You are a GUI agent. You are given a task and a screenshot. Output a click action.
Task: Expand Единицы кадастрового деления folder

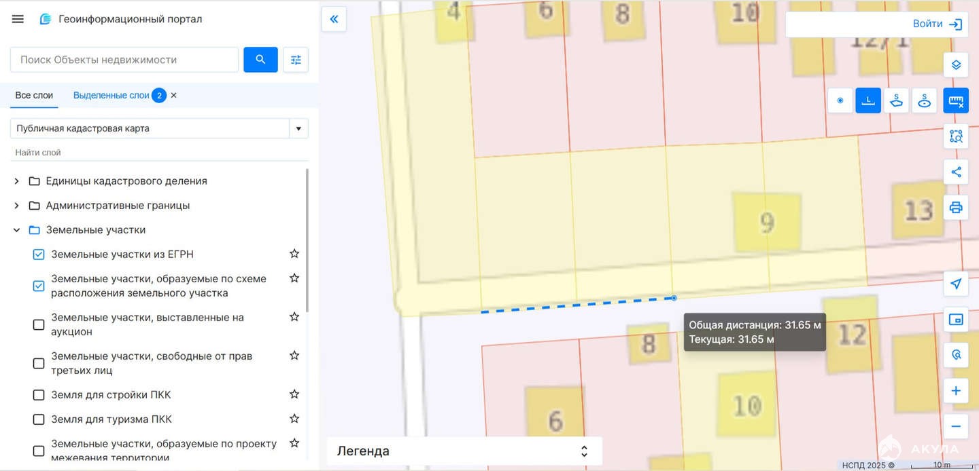(17, 181)
